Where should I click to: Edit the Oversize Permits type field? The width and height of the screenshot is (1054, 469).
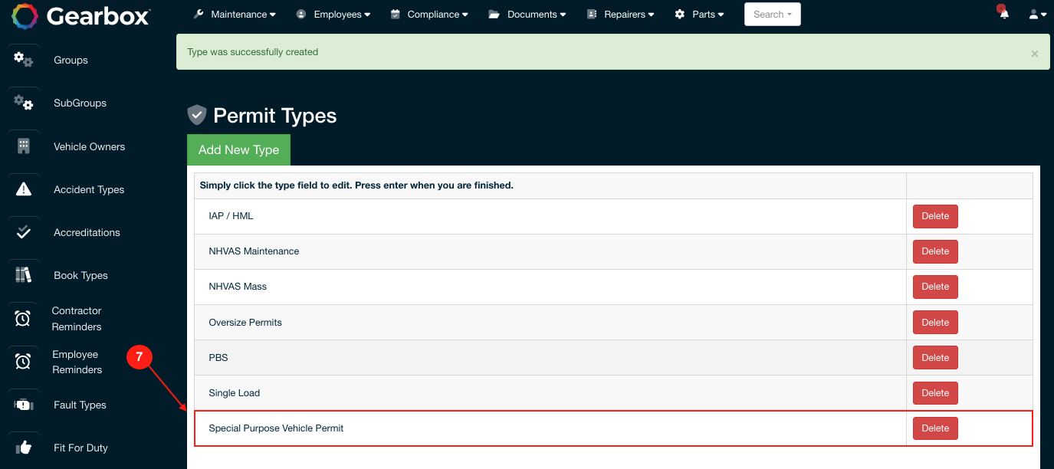(245, 323)
